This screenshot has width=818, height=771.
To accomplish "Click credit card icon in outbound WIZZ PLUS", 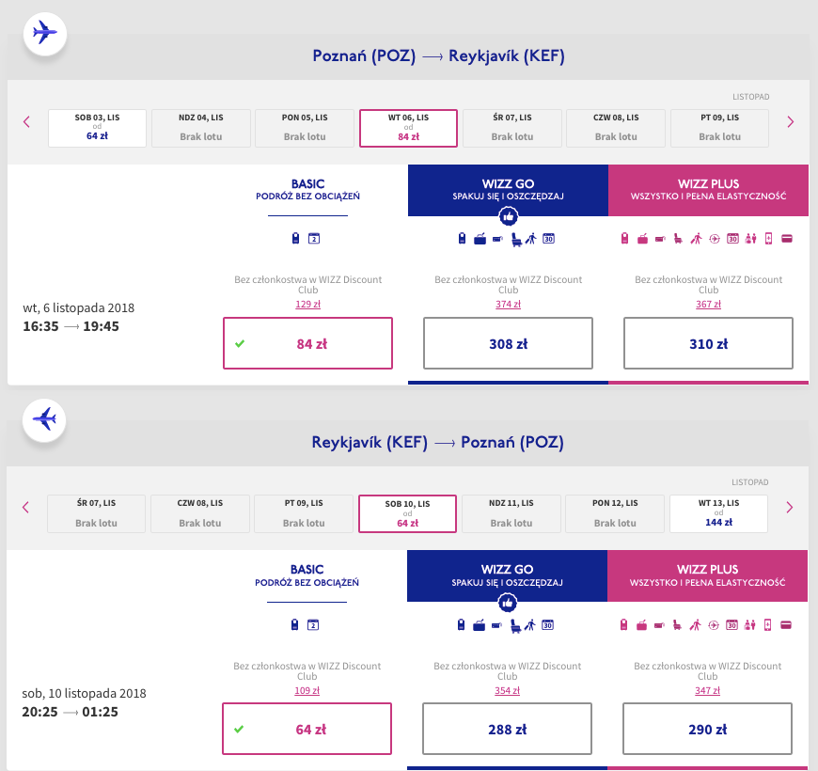I will pyautogui.click(x=787, y=239).
